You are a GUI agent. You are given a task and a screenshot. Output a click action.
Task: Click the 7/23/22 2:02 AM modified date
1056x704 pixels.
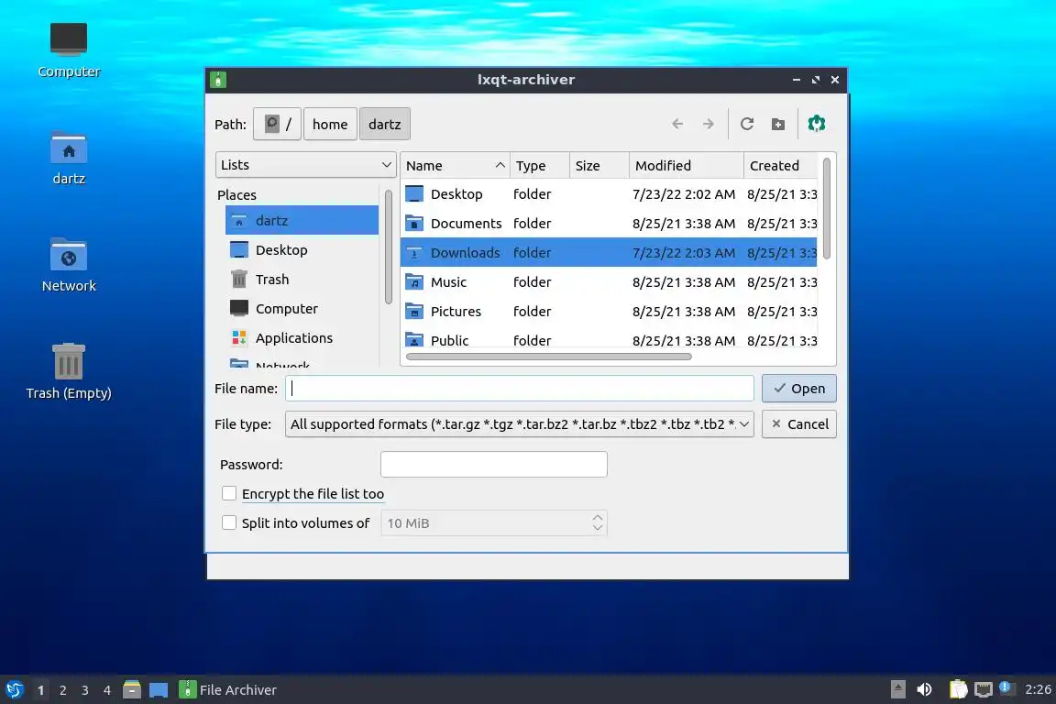684,194
